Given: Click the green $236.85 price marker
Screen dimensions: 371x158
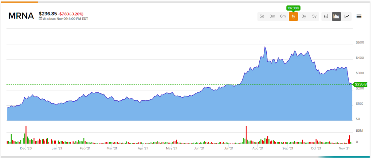Looking at the screenshot, I should (x=360, y=84).
